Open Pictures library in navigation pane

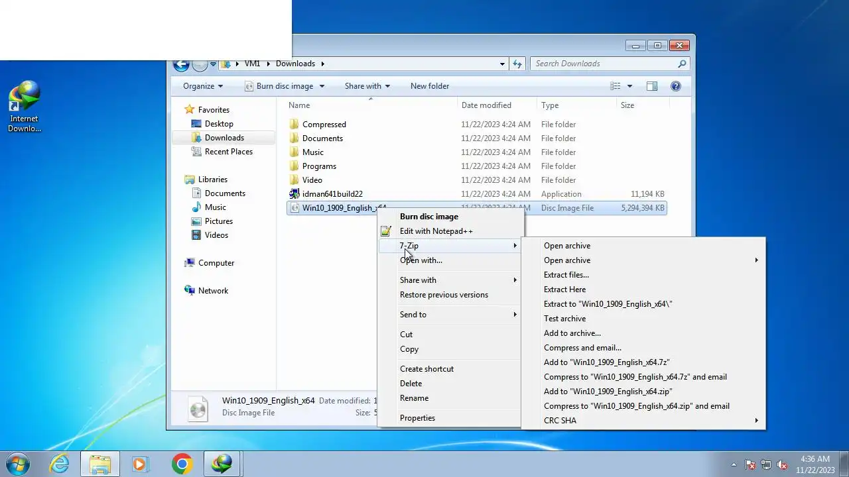pos(218,221)
